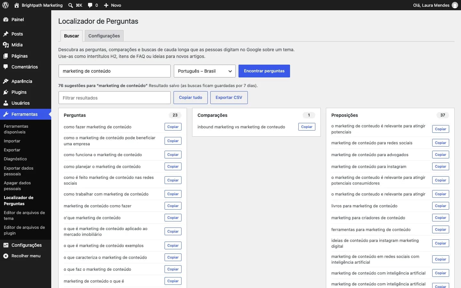Click the Encontrar perguntas button
Viewport: 461px width, 288px height.
pos(264,71)
